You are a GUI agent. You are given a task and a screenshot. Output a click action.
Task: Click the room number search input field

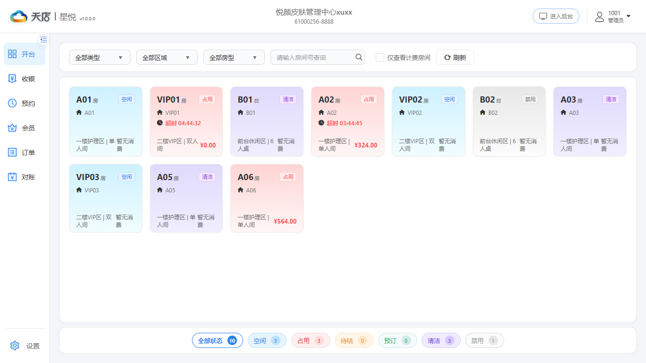(313, 57)
